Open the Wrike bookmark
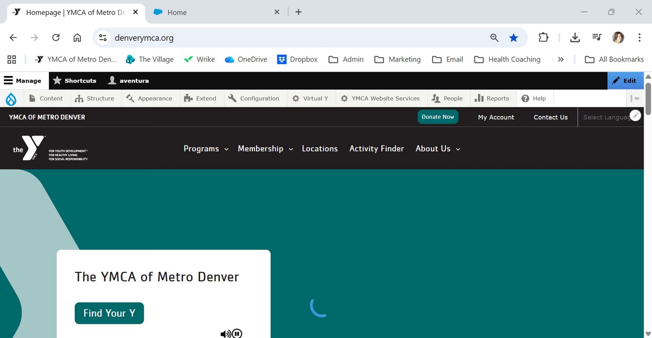 [199, 59]
